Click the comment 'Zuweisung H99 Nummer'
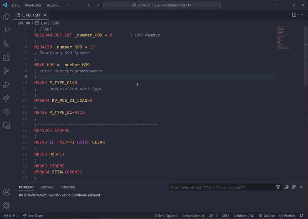The image size is (308, 219). tap(64, 53)
